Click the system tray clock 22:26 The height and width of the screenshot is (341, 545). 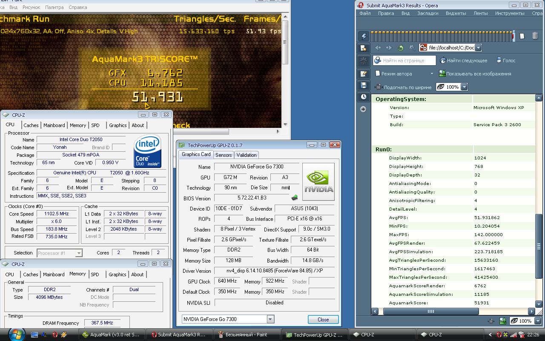[x=533, y=335]
